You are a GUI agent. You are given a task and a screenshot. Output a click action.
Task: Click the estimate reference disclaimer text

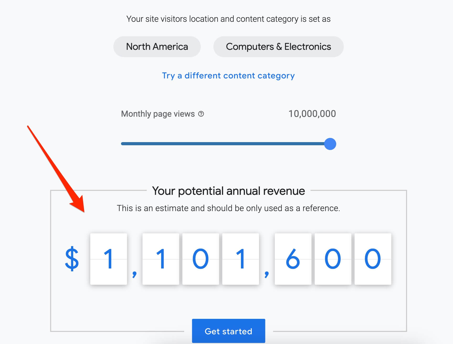click(228, 208)
